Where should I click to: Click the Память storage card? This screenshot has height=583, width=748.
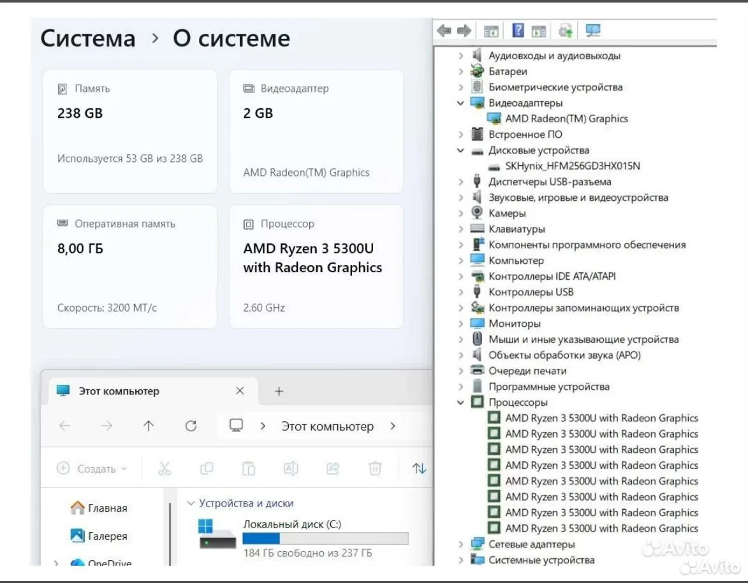coord(129,131)
